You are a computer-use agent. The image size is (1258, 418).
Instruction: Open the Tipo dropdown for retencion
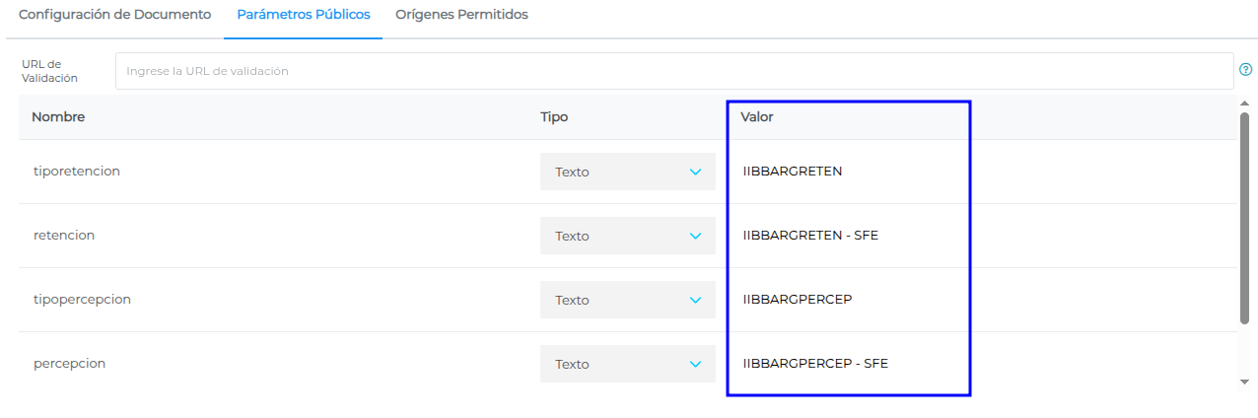click(627, 236)
